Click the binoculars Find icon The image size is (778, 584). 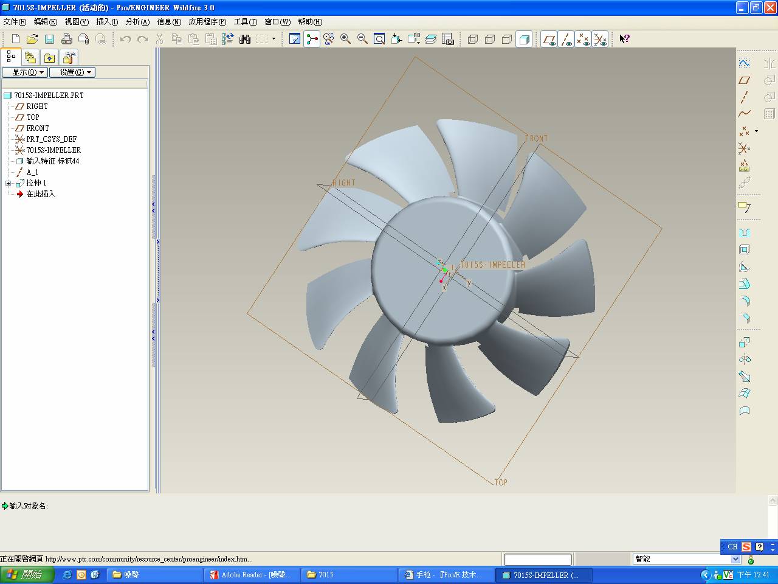(245, 39)
